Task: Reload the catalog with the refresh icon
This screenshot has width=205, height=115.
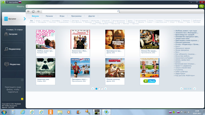Action: tap(33, 11)
